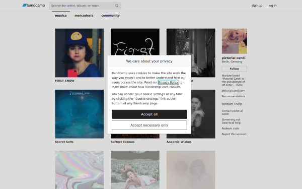Open the FIRST SNOW album cover
This screenshot has height=189, width=302.
tap(80, 53)
